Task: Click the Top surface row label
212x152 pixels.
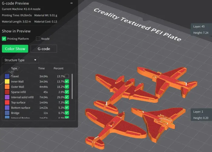Action: click(18, 102)
